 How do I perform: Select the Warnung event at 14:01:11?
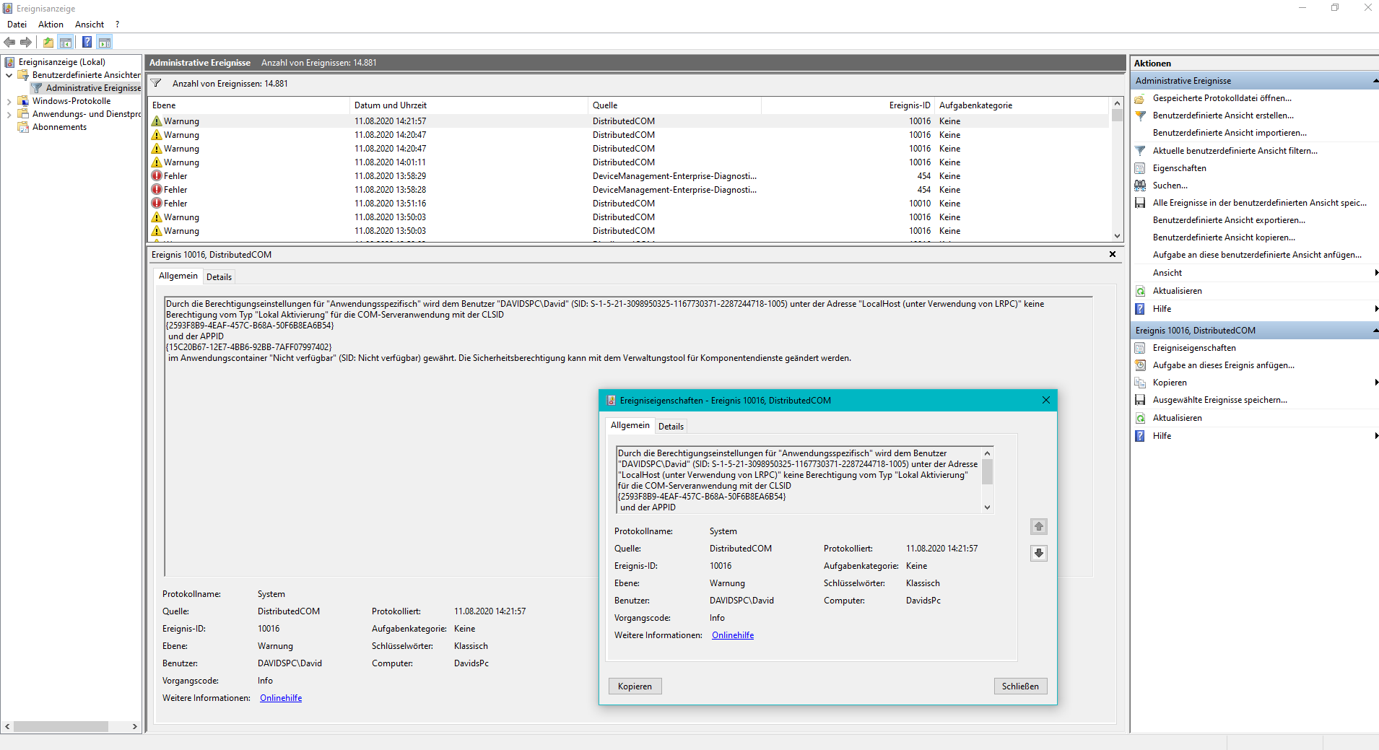pos(628,162)
